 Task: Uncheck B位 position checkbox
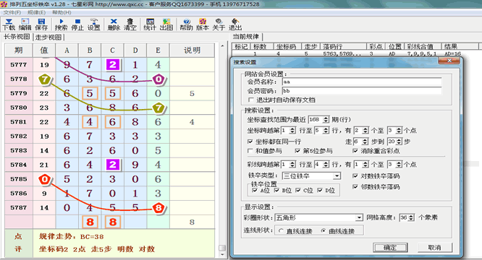point(276,191)
